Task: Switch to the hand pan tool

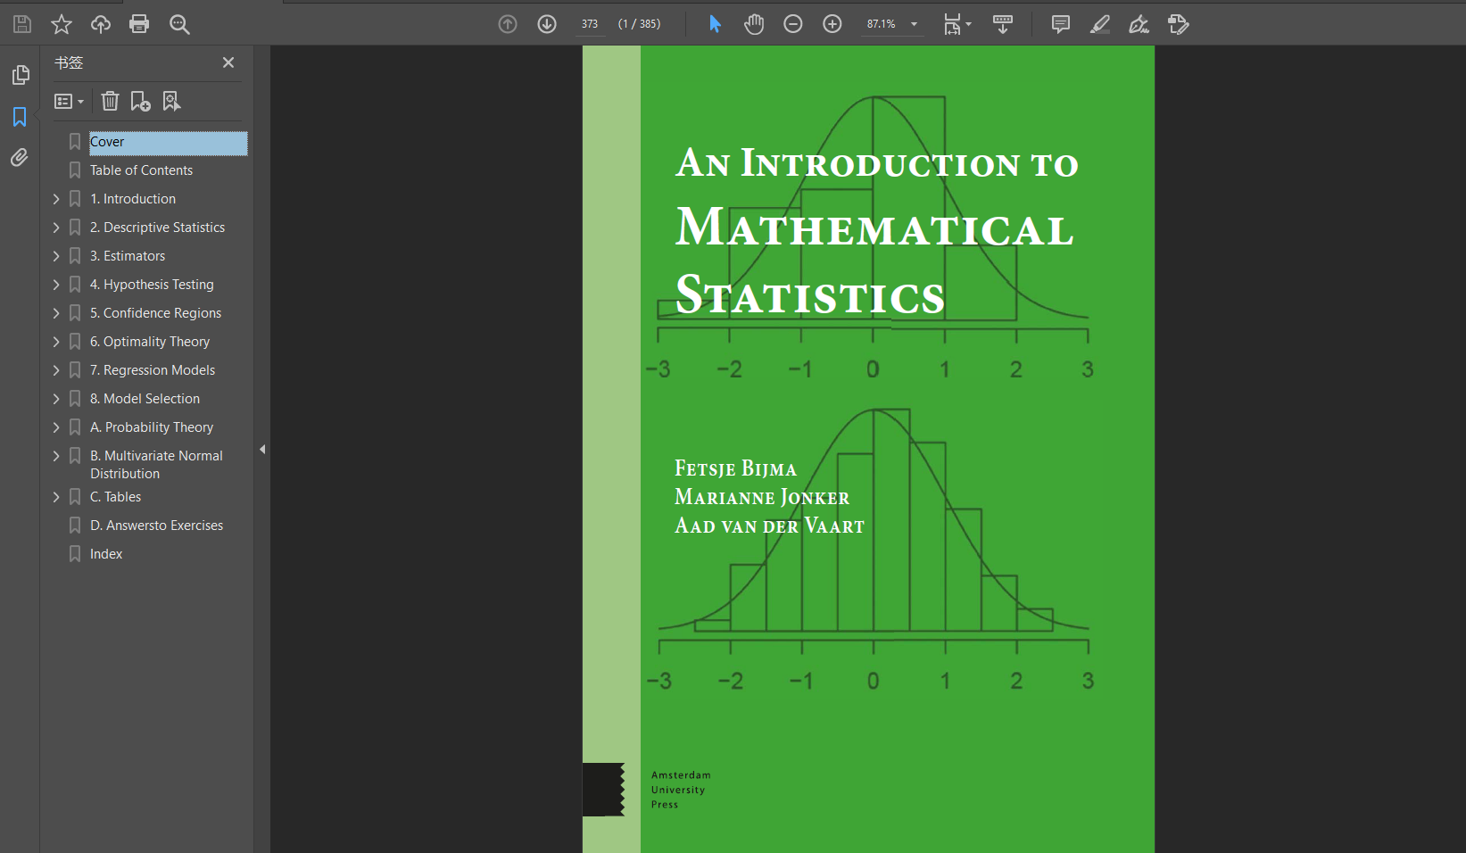Action: 754,24
